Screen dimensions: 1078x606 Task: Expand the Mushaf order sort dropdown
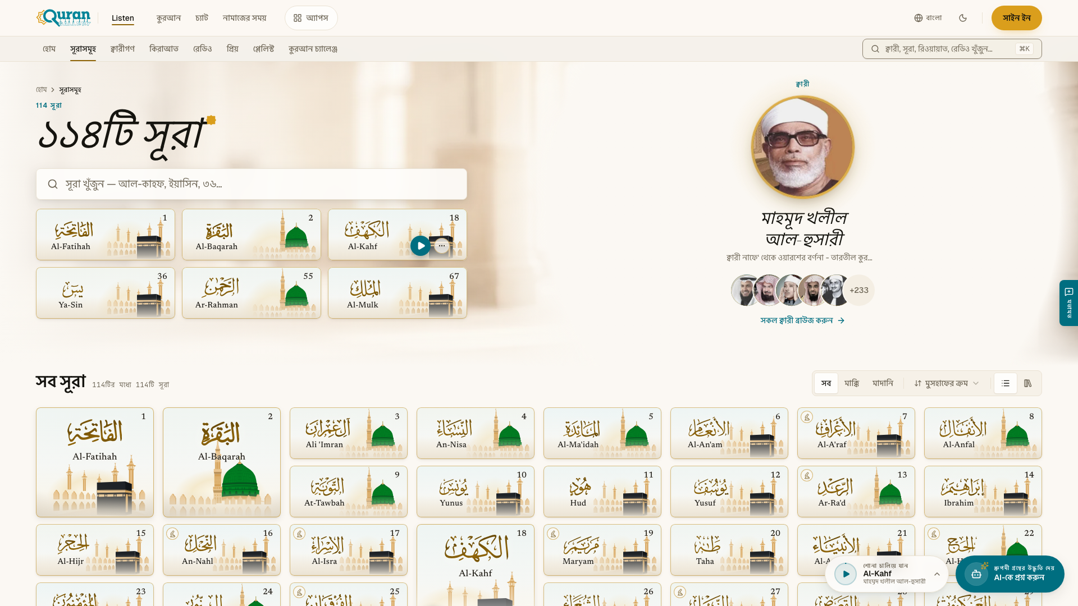(947, 383)
